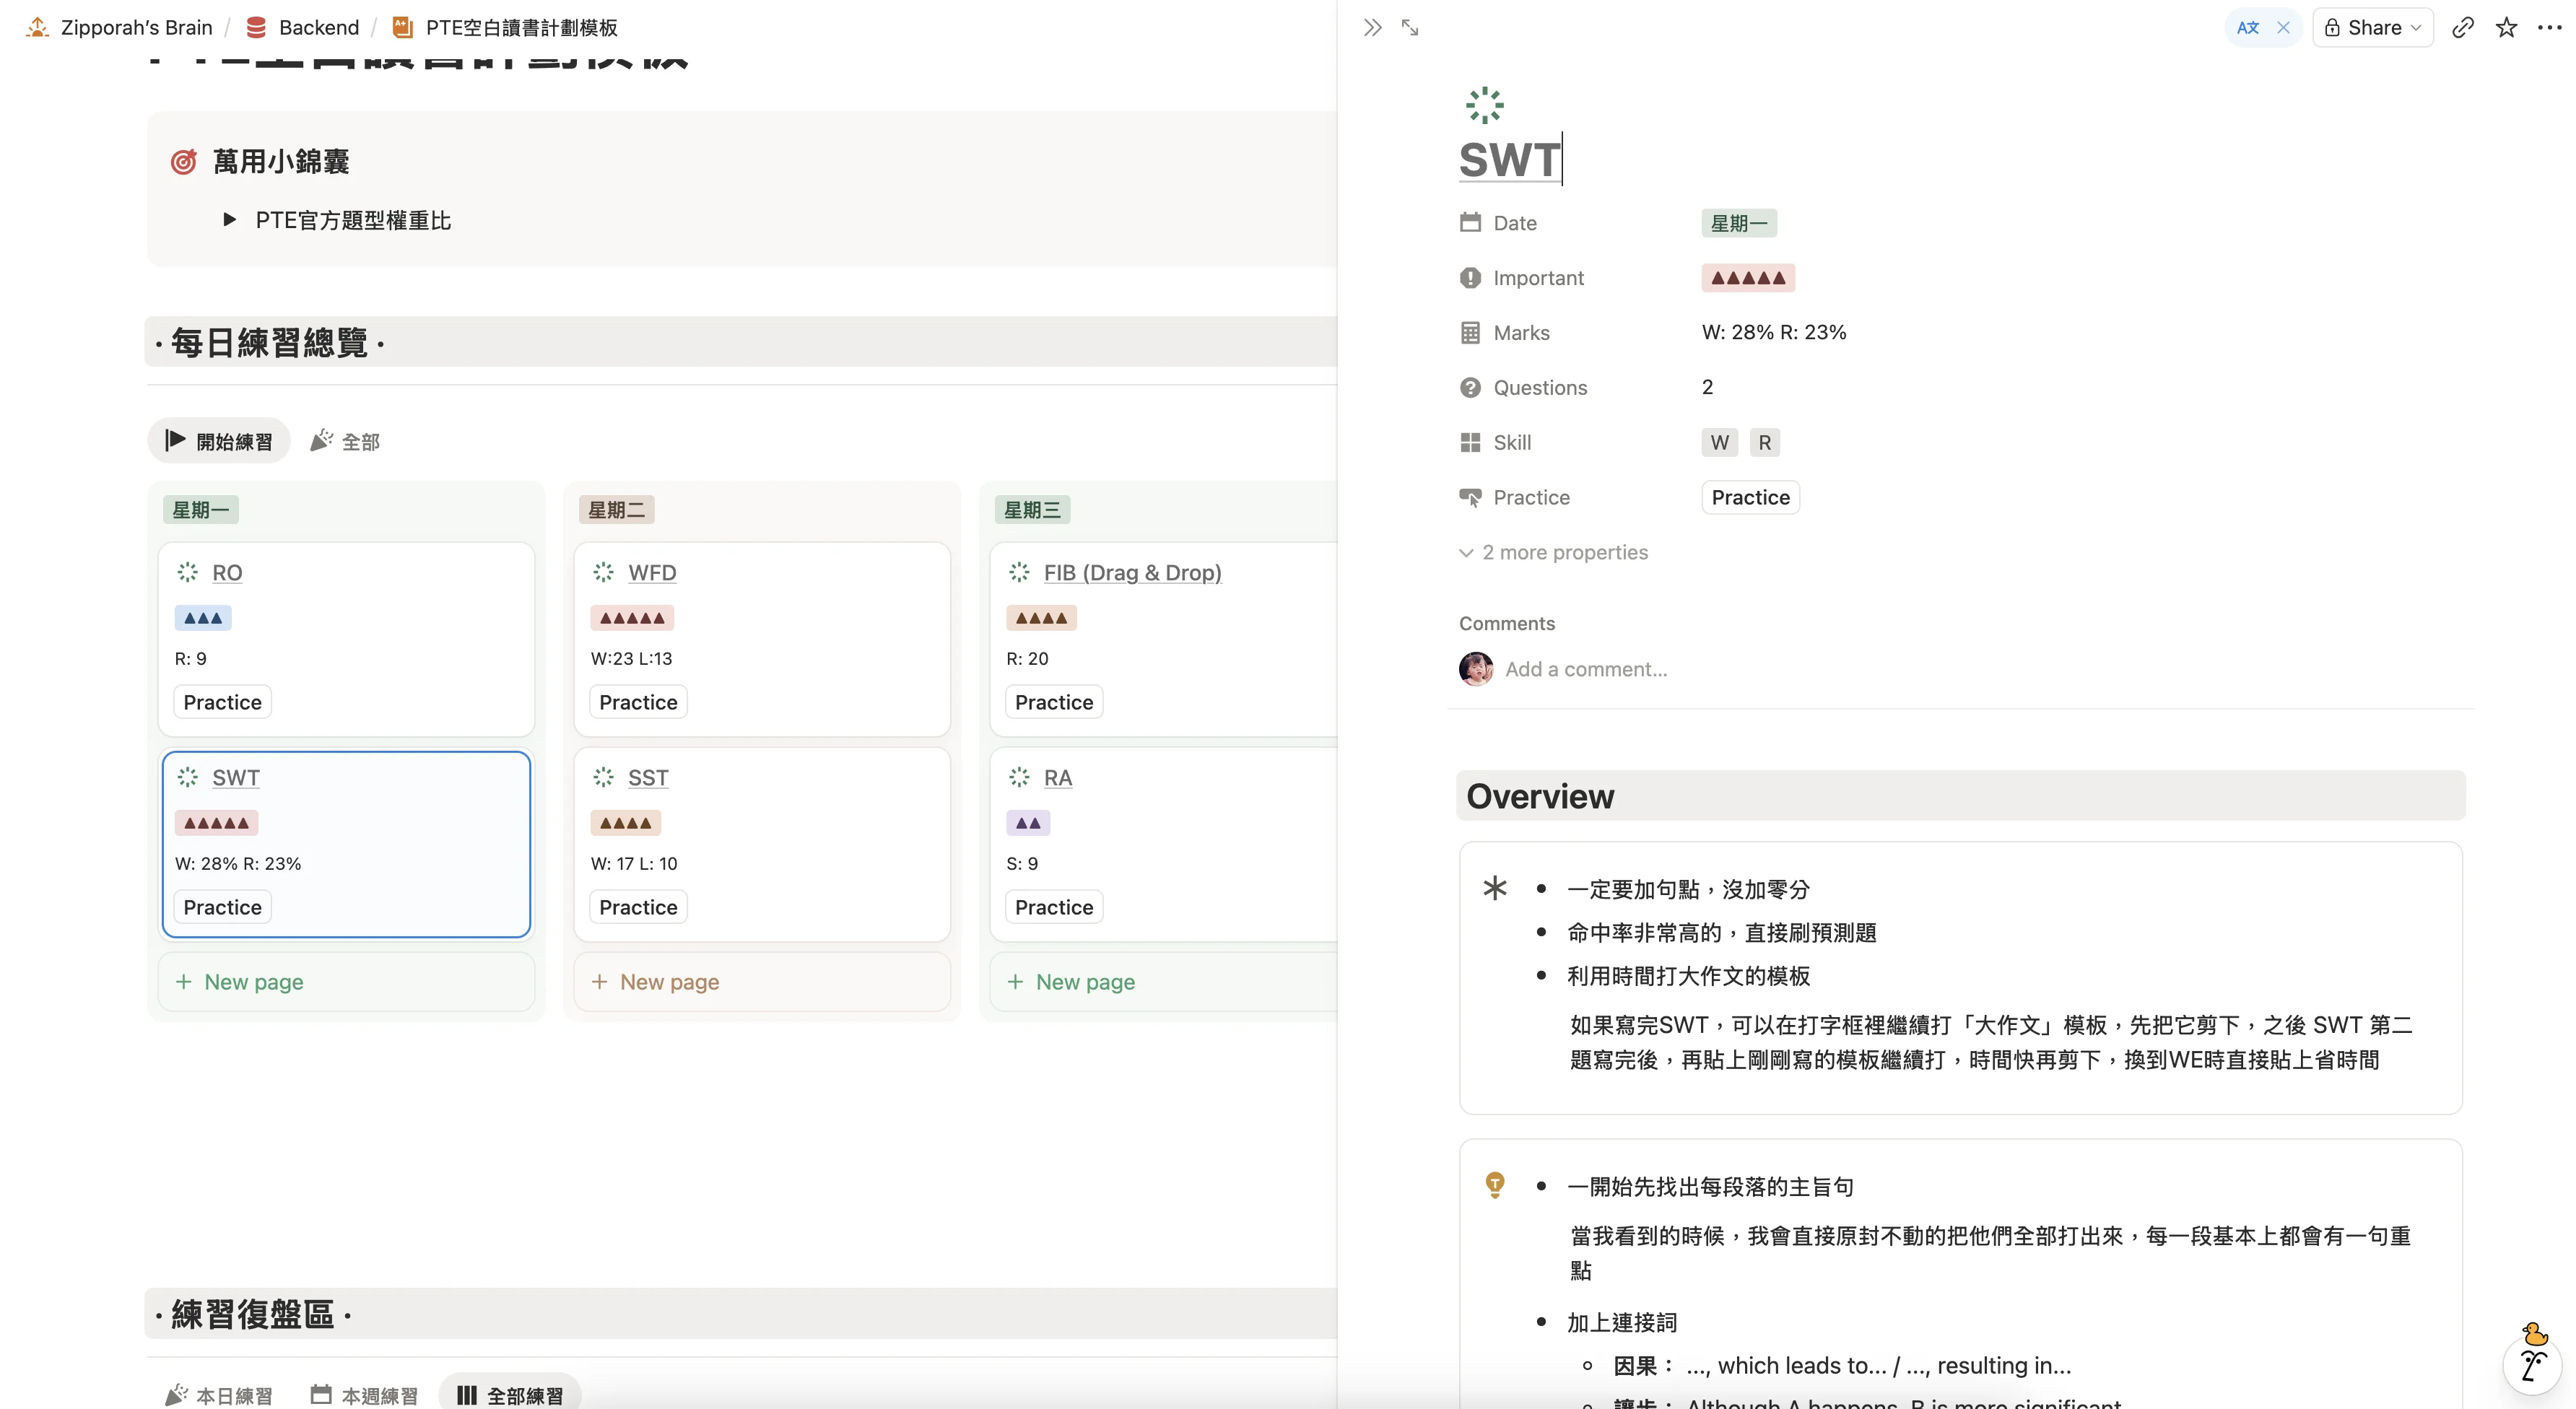
Task: Click the Practice button in SWT properties
Action: 1750,498
